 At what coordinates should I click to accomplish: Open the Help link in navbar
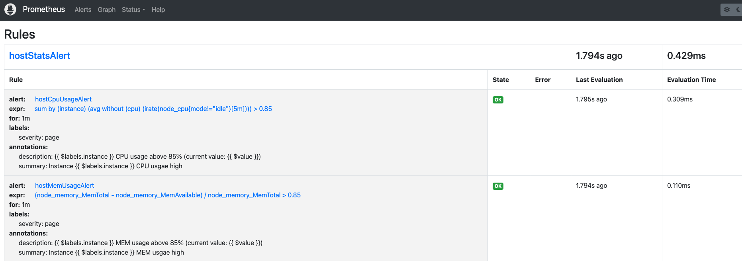pyautogui.click(x=158, y=10)
